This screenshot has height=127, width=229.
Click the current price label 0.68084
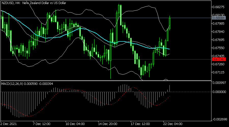tap(219, 18)
